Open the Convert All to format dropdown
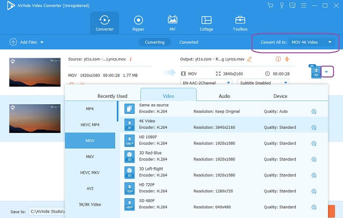The height and width of the screenshot is (218, 343). click(x=312, y=42)
